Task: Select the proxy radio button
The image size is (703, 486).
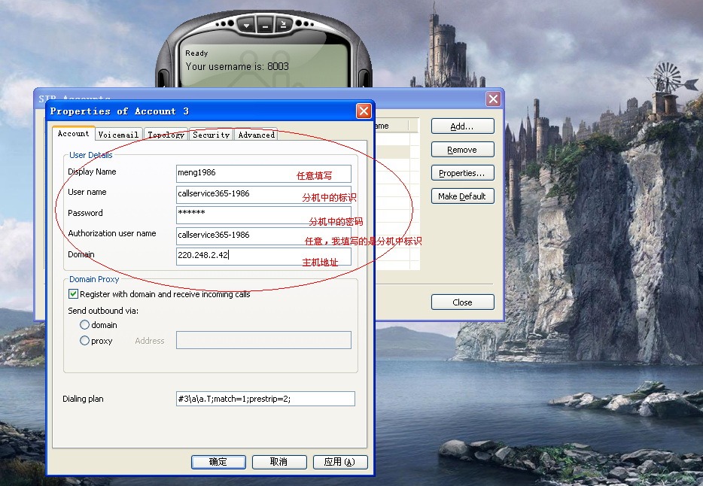Action: tap(85, 341)
